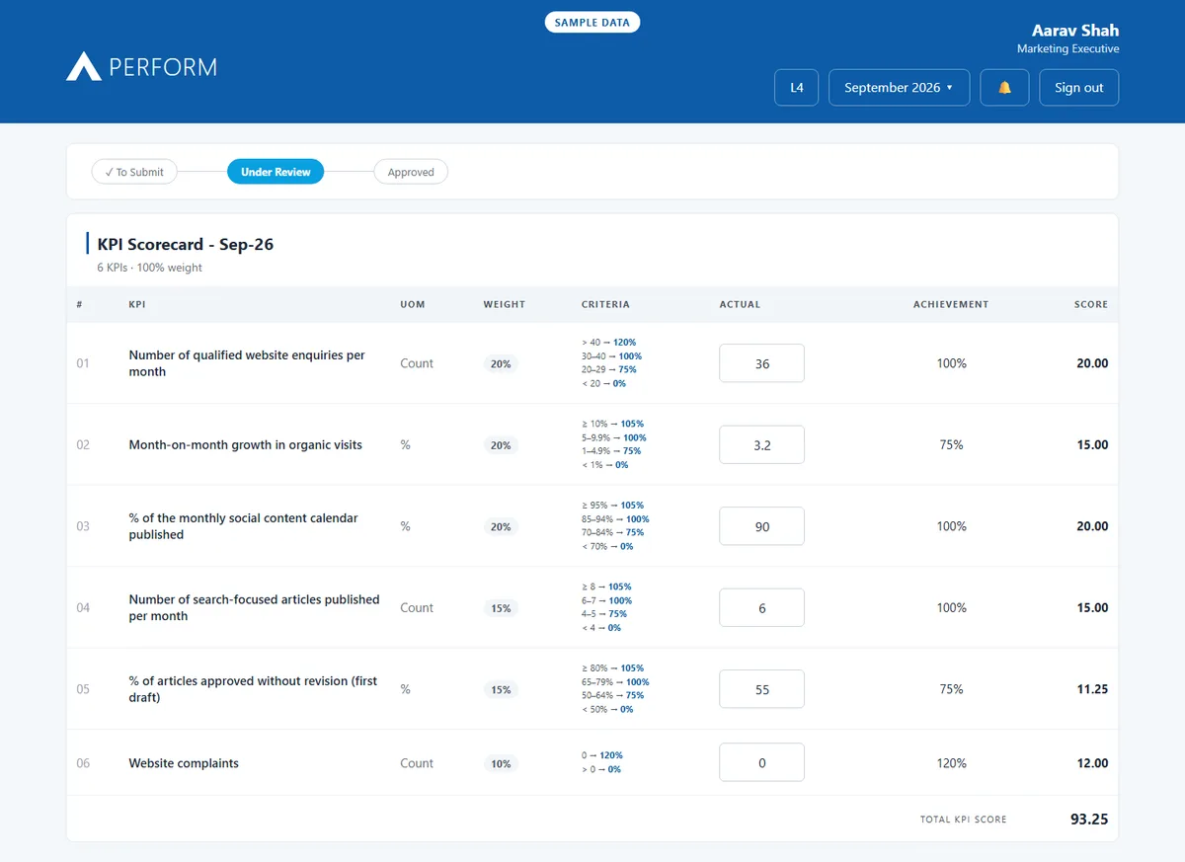The image size is (1185, 862).
Task: Click the ACHIEVEMENT column header
Action: point(951,304)
